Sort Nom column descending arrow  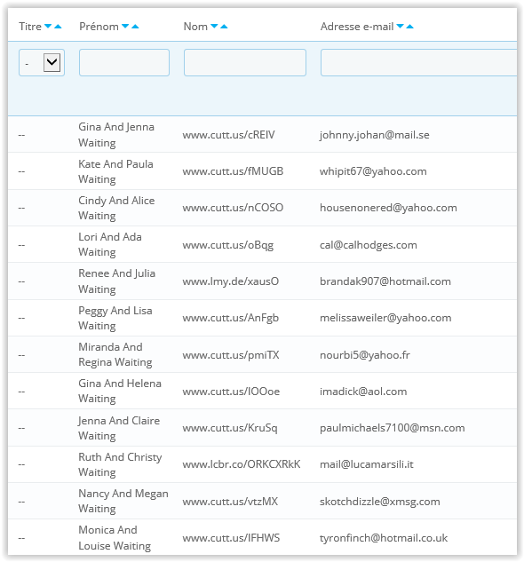coord(214,26)
